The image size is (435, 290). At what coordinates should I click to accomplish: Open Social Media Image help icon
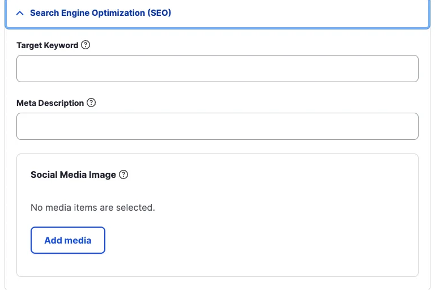pos(123,174)
